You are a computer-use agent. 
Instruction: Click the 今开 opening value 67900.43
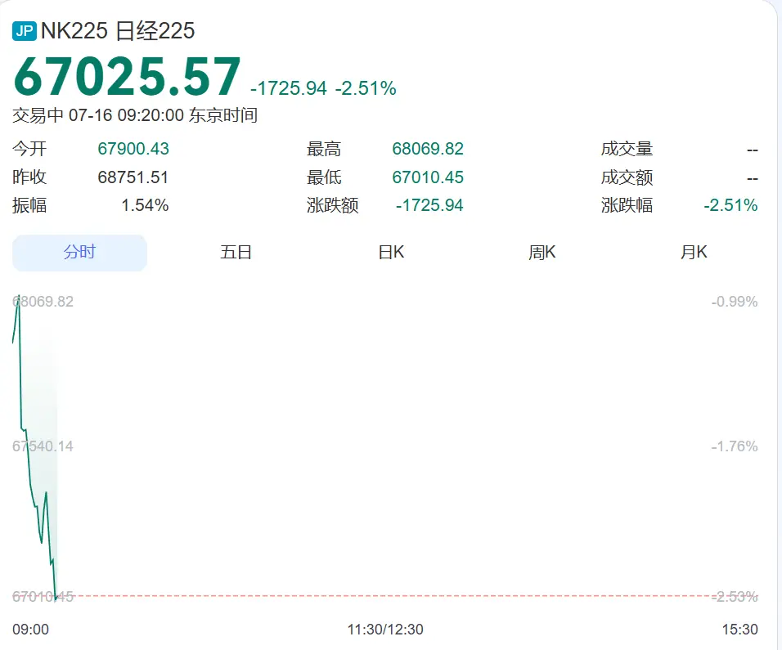pyautogui.click(x=133, y=149)
